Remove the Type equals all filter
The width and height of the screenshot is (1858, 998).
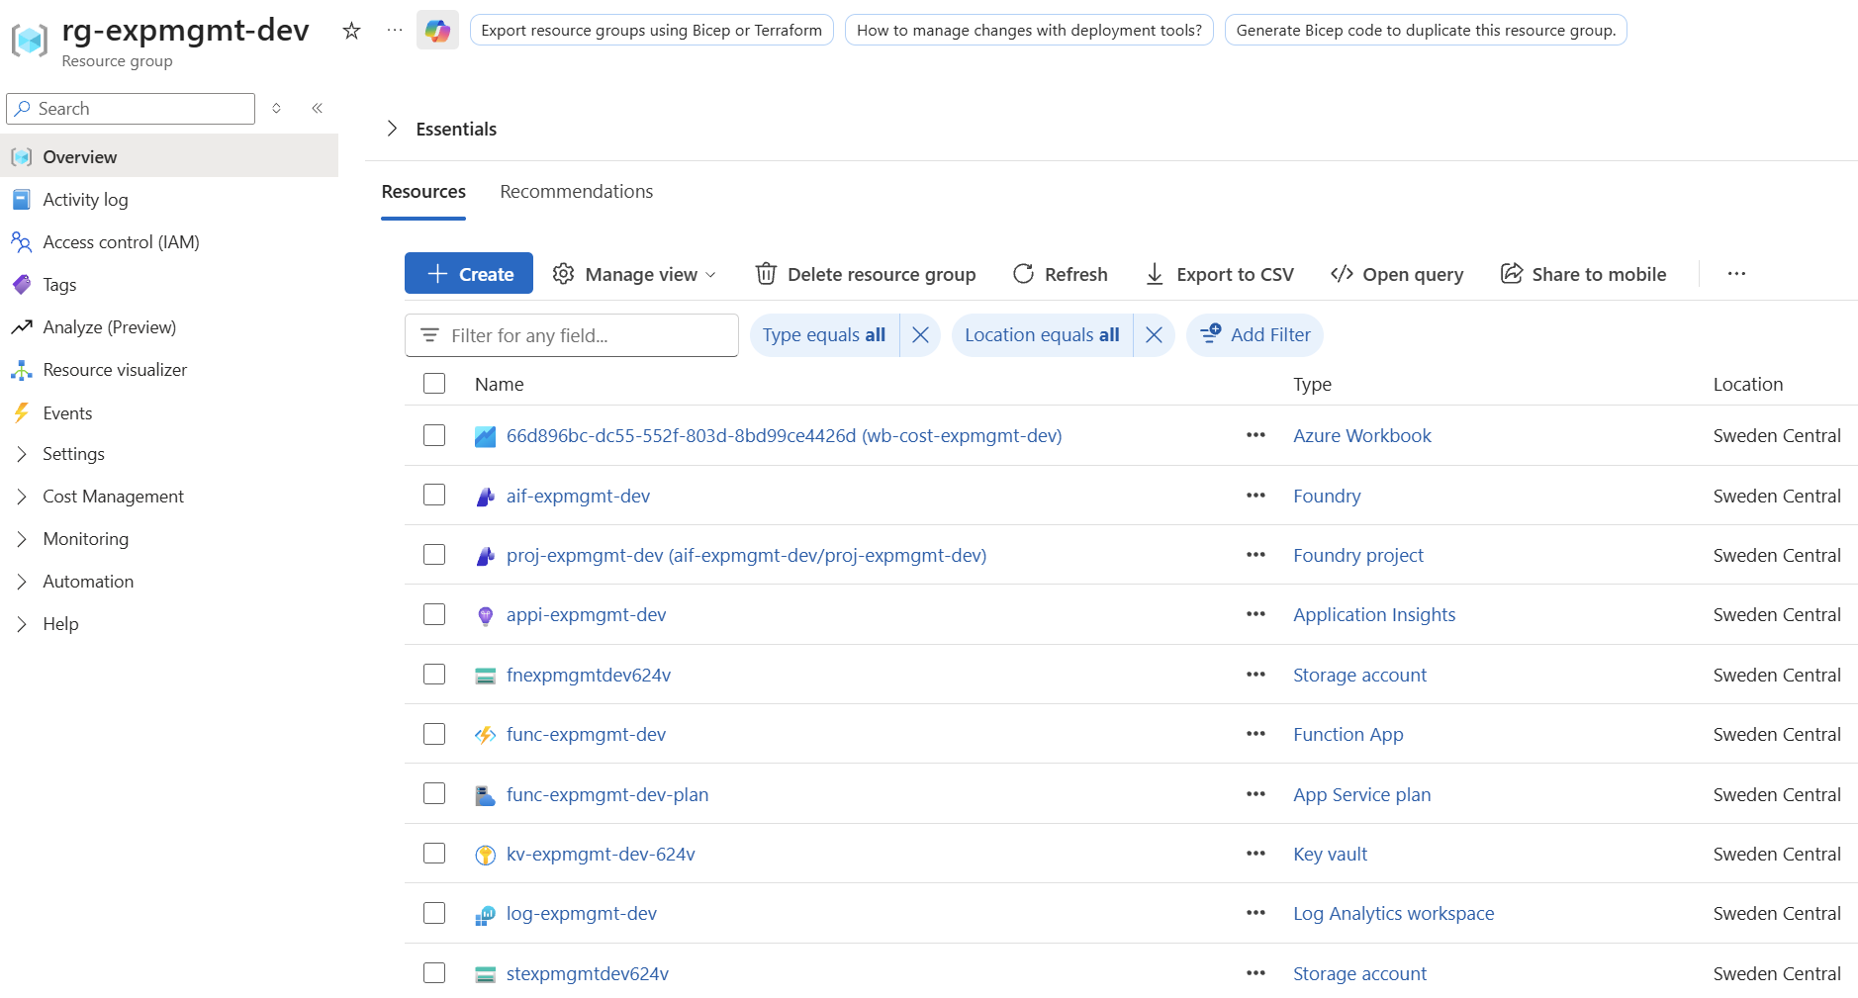(x=920, y=335)
